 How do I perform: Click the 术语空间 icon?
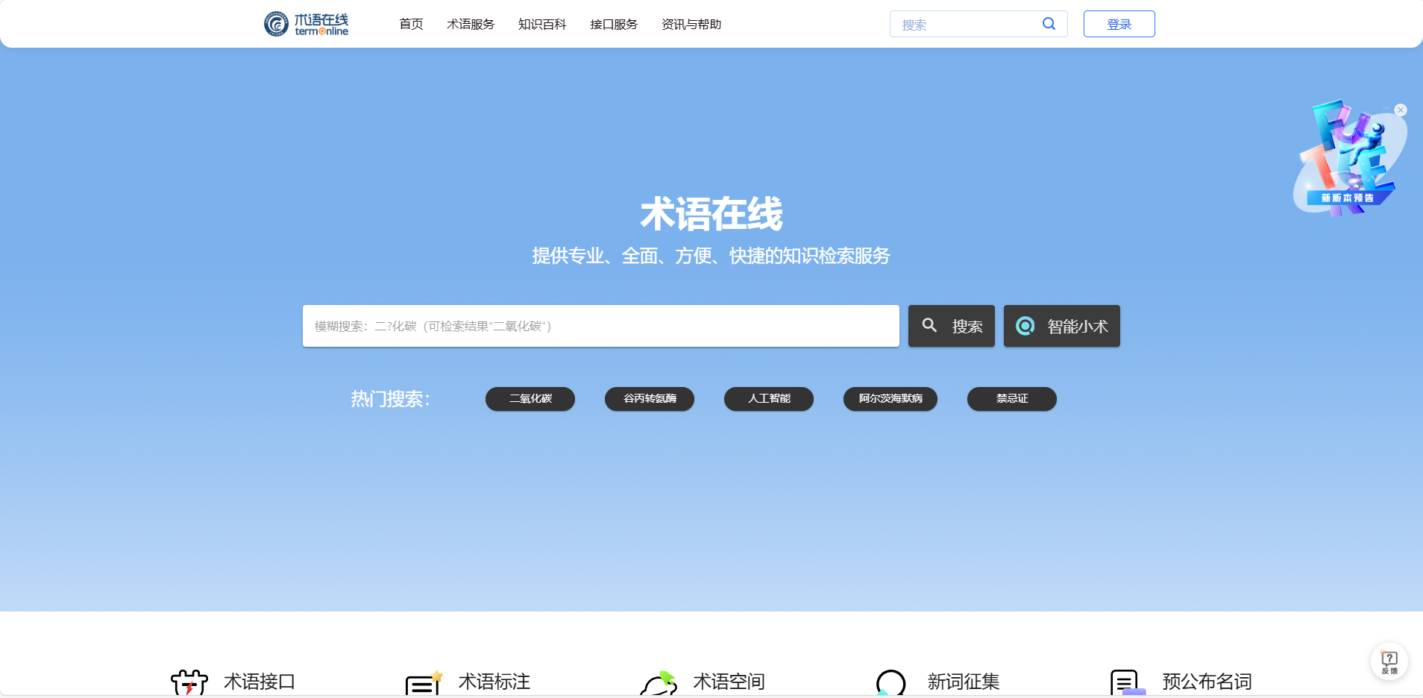tap(659, 682)
